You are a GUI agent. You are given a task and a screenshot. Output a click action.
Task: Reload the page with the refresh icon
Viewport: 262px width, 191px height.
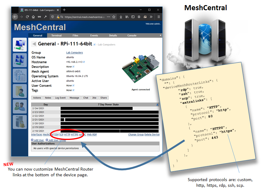[27, 17]
